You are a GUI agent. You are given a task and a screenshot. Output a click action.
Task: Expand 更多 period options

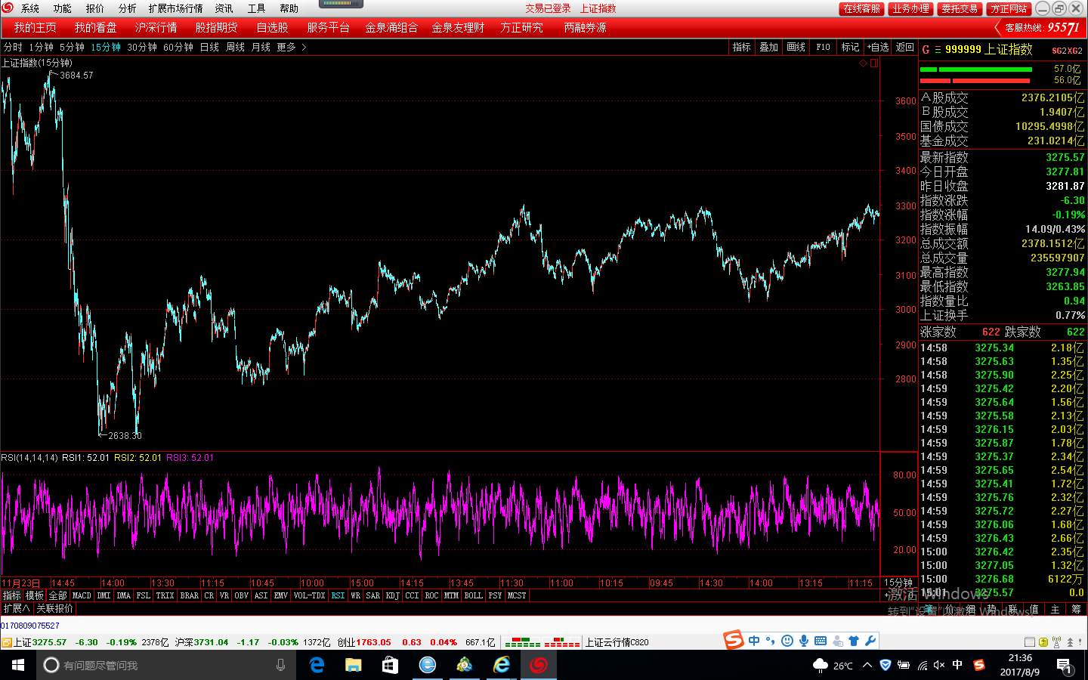point(291,47)
